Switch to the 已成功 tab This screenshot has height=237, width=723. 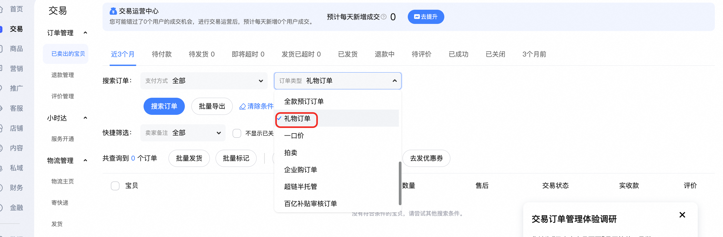458,54
